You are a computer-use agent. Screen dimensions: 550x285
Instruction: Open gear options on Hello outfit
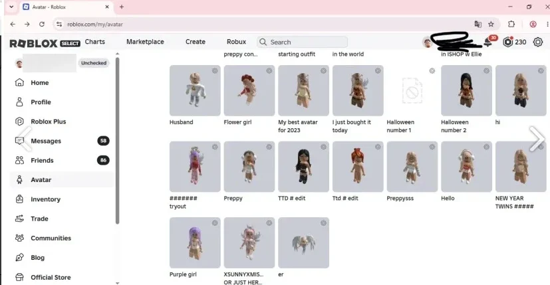point(487,147)
